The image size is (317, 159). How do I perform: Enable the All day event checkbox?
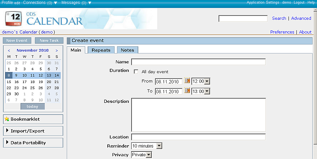[x=136, y=72]
